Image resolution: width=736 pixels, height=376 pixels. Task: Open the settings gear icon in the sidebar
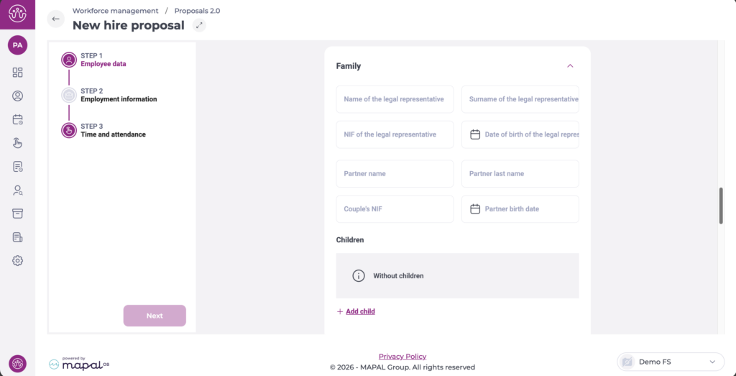(x=18, y=260)
